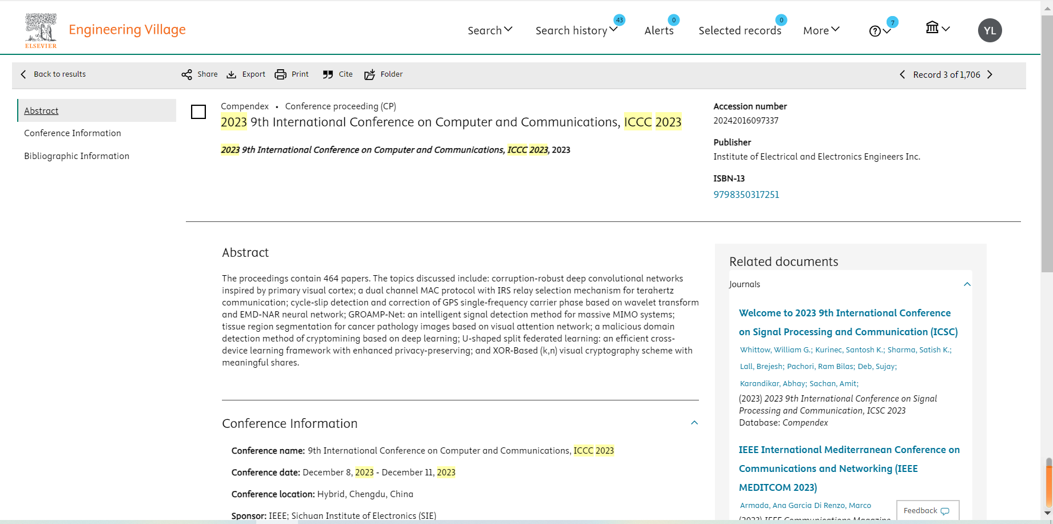Tick the record selection checkbox
The image size is (1053, 524).
[x=198, y=112]
